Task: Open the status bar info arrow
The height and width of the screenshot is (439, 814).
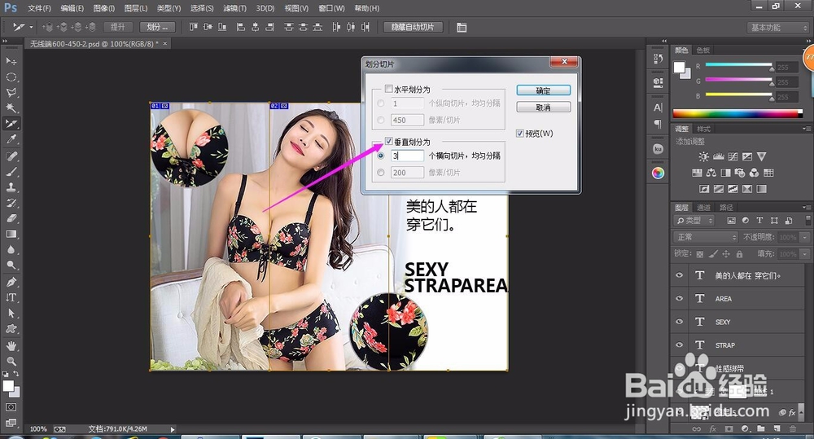Action: pos(173,429)
